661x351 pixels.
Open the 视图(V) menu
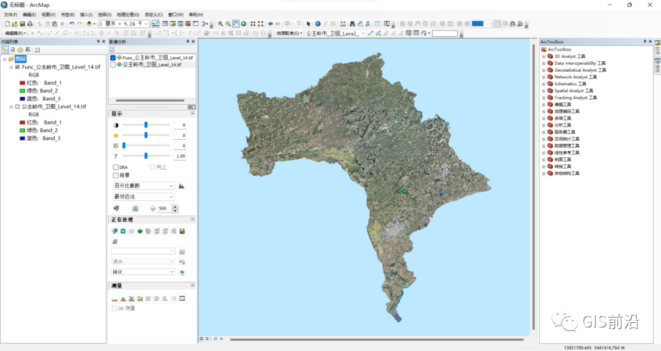tap(48, 15)
